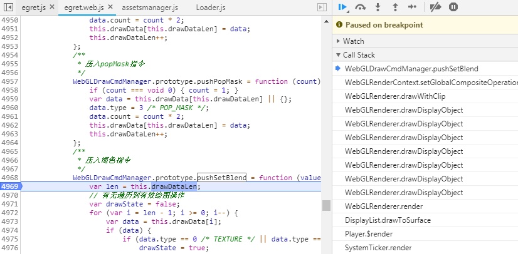The height and width of the screenshot is (254, 518).
Task: Resume script execution
Action: click(x=342, y=7)
